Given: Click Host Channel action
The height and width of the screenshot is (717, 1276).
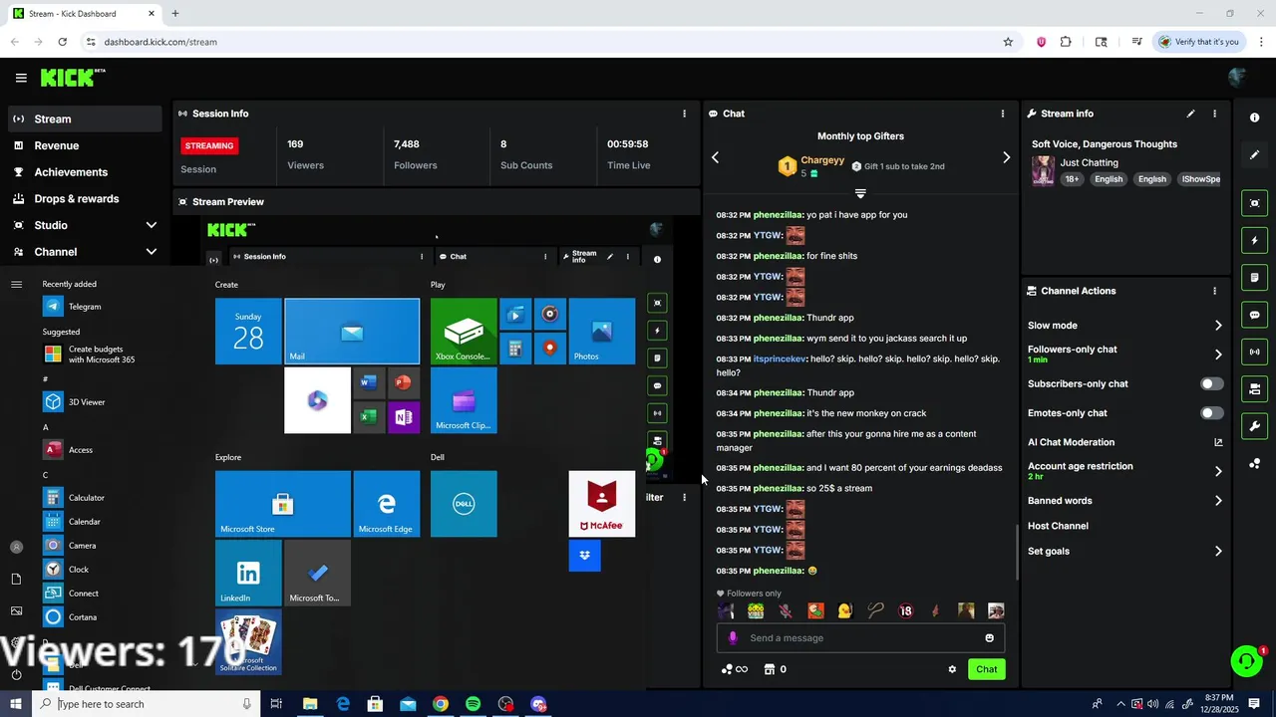Looking at the screenshot, I should [1058, 526].
